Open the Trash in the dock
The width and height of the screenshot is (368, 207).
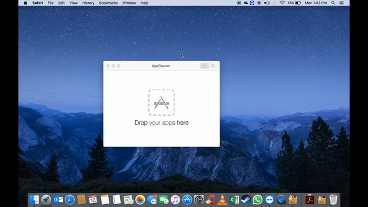coord(333,200)
